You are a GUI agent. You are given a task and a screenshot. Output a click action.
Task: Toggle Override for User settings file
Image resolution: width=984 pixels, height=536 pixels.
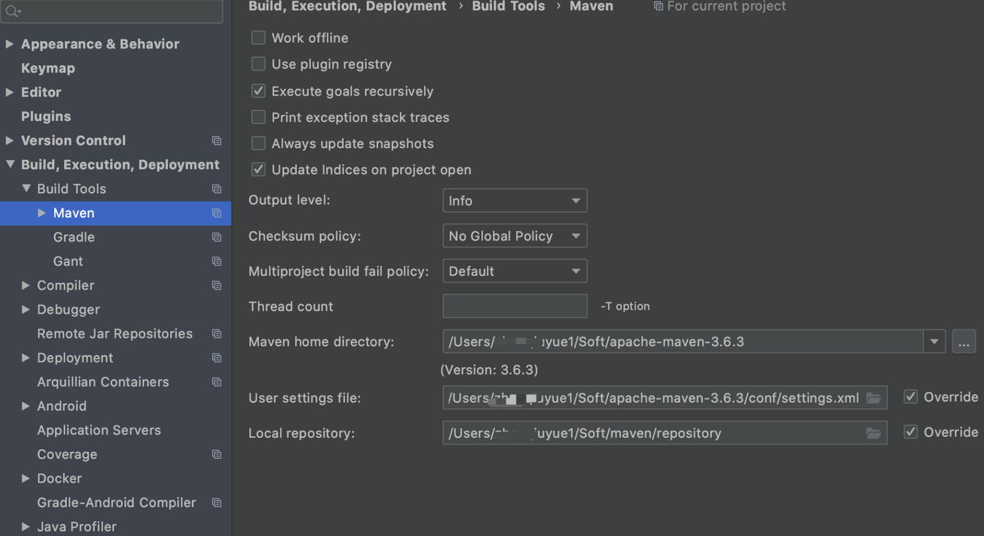pyautogui.click(x=911, y=397)
